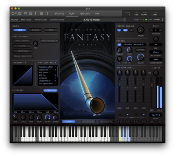Click the Tune Fine knob
Image resolution: width=175 pixels, height=156 pixels.
point(156,39)
